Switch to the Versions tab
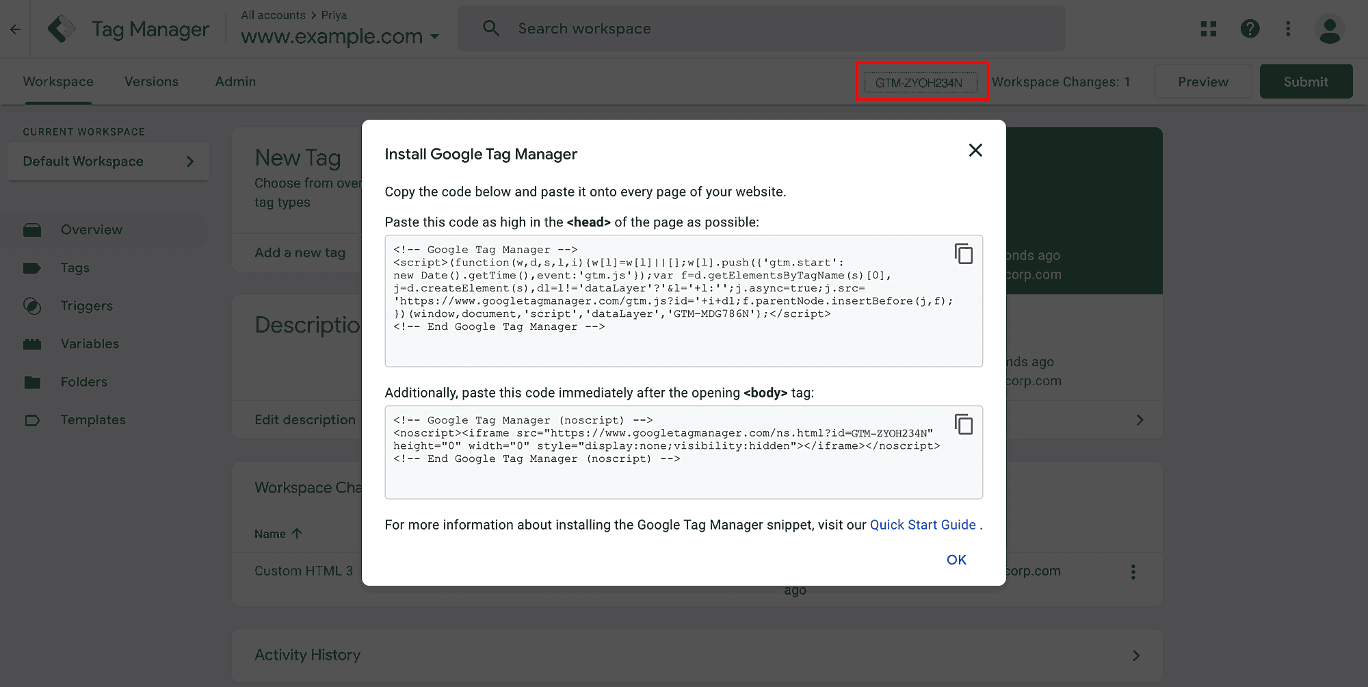 (151, 81)
